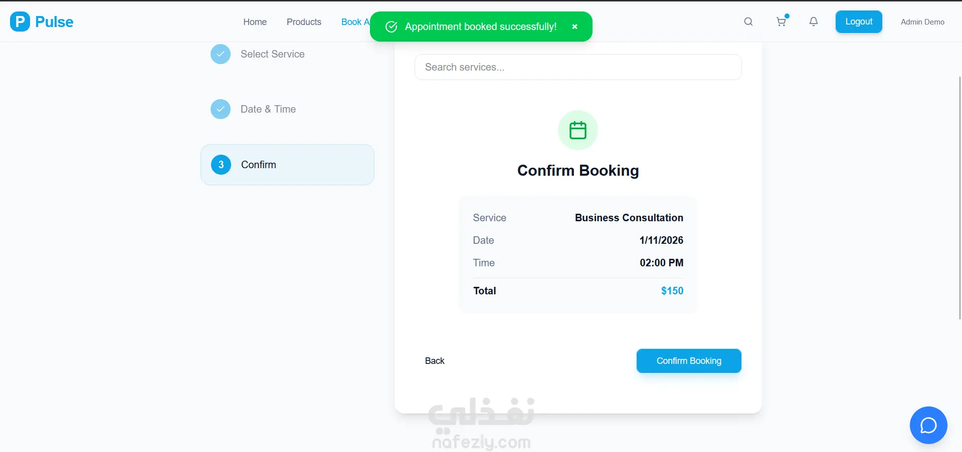962x452 pixels.
Task: Click the page vertical scrollbar
Action: coord(959,198)
